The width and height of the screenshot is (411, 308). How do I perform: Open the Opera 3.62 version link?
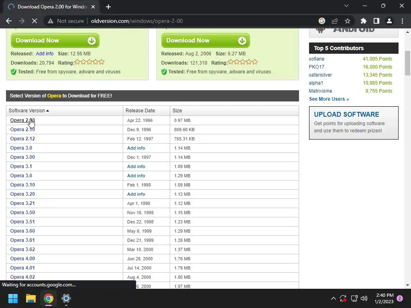click(x=22, y=249)
